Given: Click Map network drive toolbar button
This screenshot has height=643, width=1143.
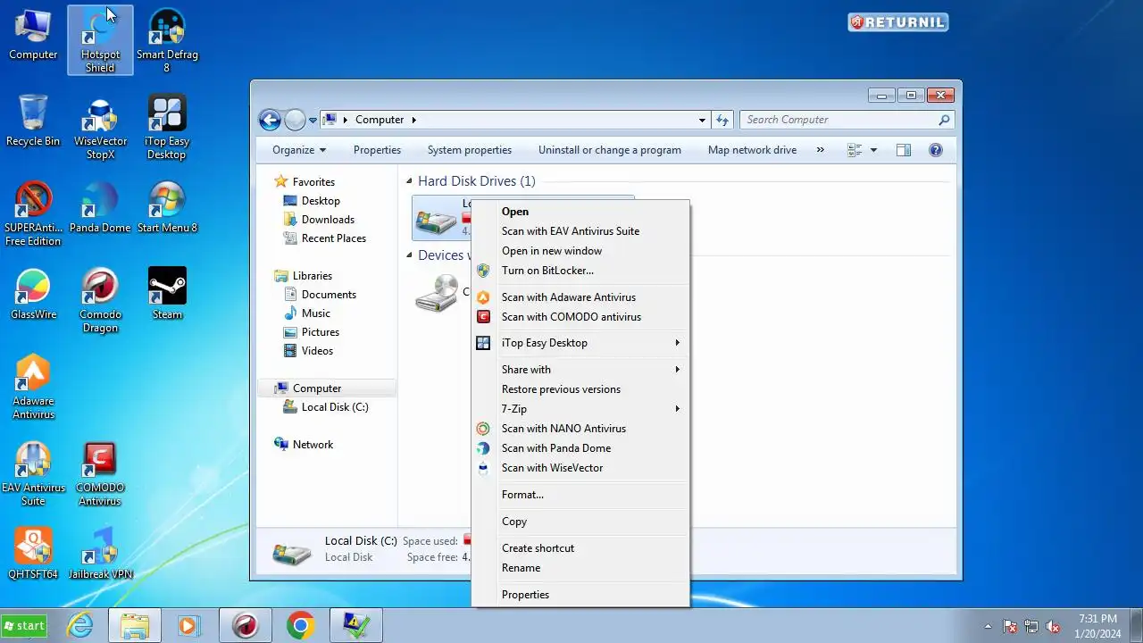Looking at the screenshot, I should 752,150.
